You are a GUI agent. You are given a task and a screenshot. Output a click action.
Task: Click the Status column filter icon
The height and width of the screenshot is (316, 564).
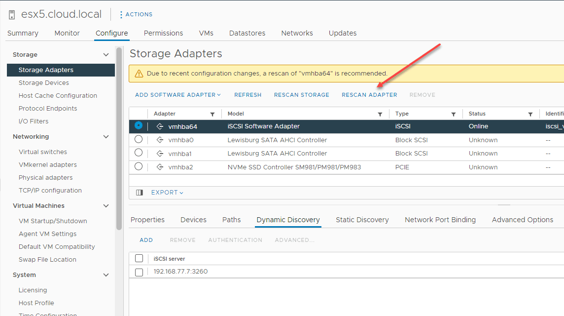pyautogui.click(x=530, y=114)
